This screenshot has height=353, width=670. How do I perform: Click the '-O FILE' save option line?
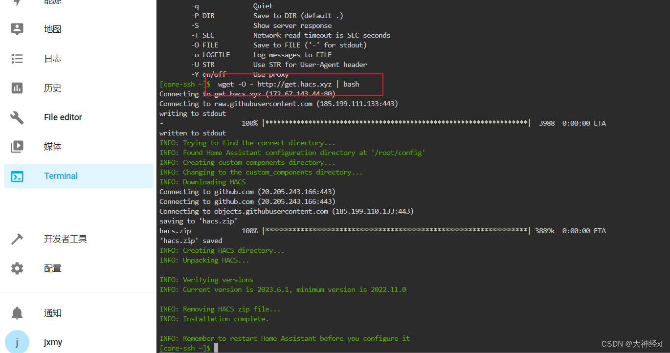click(279, 45)
